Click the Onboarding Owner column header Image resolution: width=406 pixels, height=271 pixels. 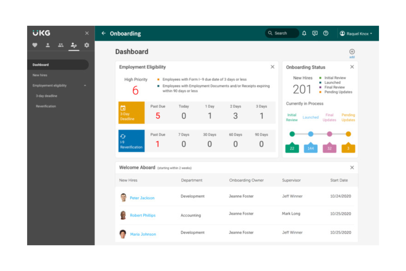pyautogui.click(x=246, y=180)
